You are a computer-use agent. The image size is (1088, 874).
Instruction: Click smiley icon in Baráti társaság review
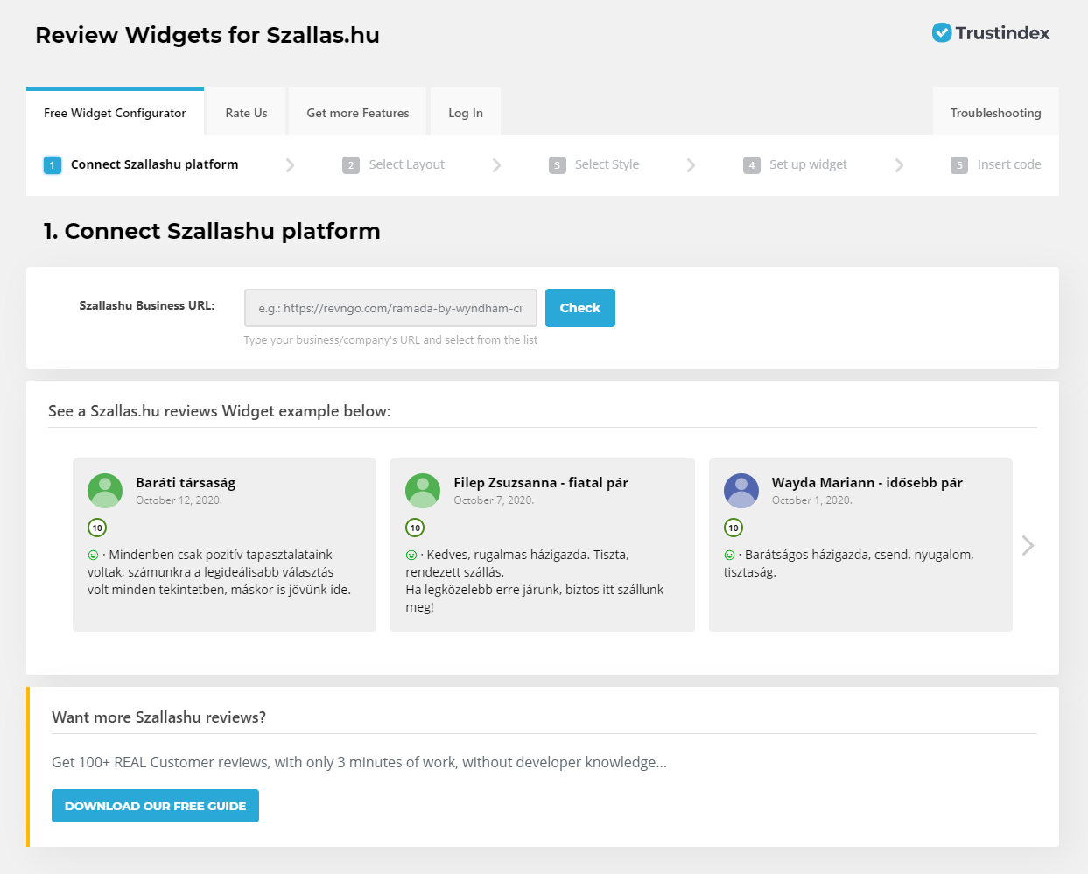point(93,555)
